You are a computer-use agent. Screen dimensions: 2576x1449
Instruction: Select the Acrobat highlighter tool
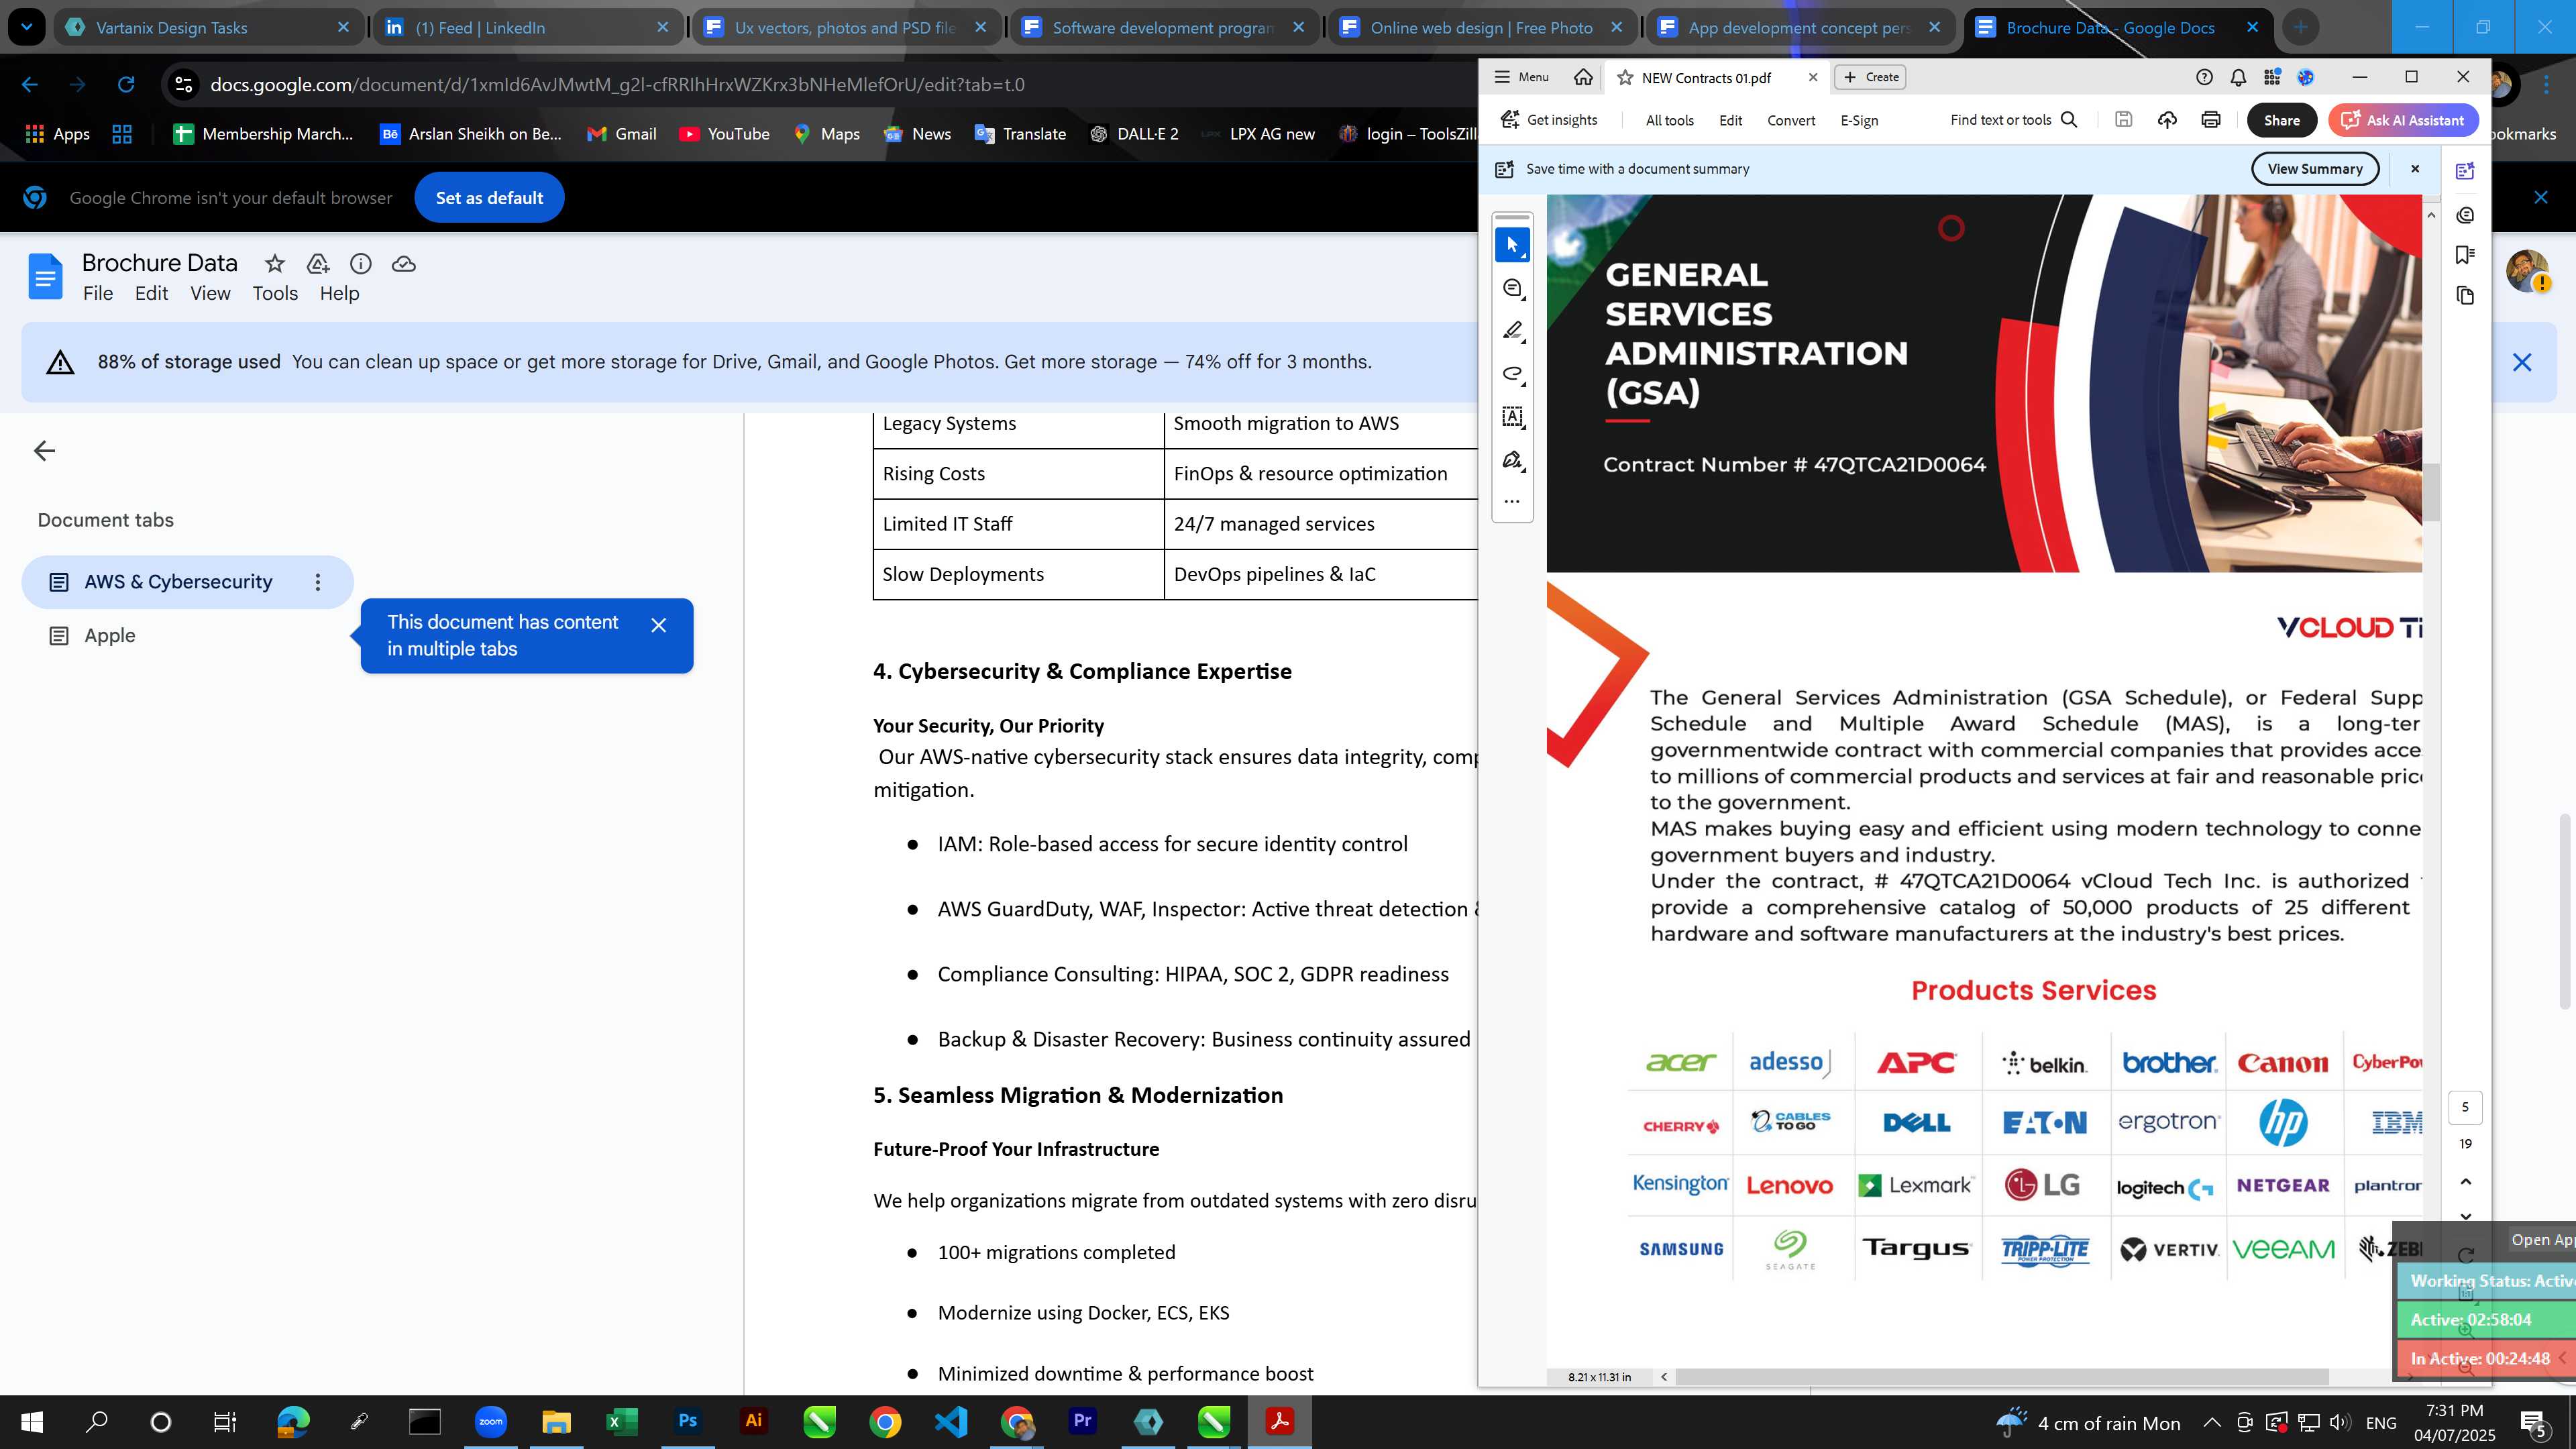click(1512, 331)
